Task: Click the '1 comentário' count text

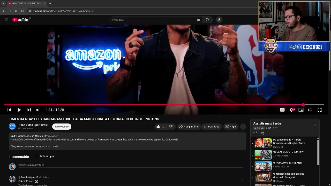Action: point(19,157)
